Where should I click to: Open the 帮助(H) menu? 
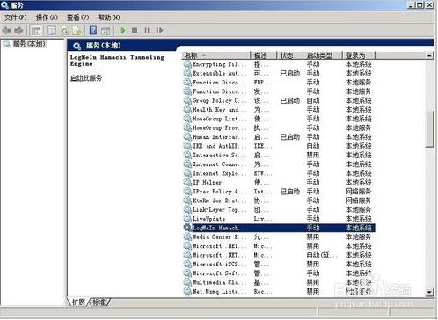click(109, 18)
